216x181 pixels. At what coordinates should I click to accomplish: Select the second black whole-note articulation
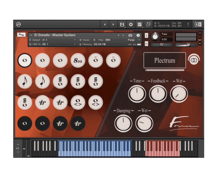pyautogui.click(x=42, y=123)
